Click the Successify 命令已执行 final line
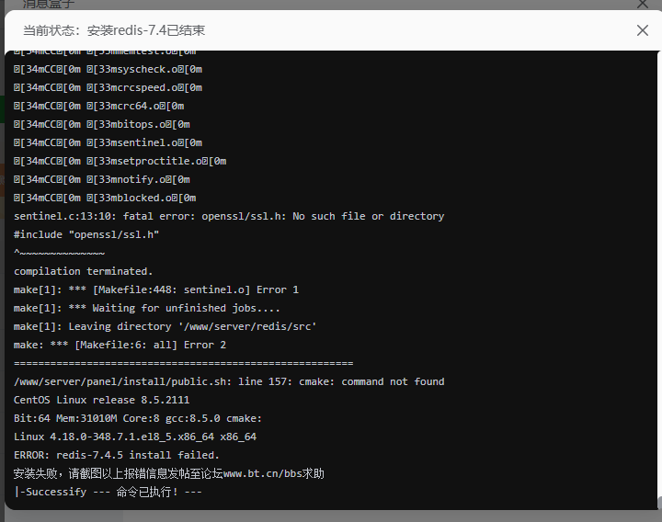662x522 pixels. click(108, 492)
